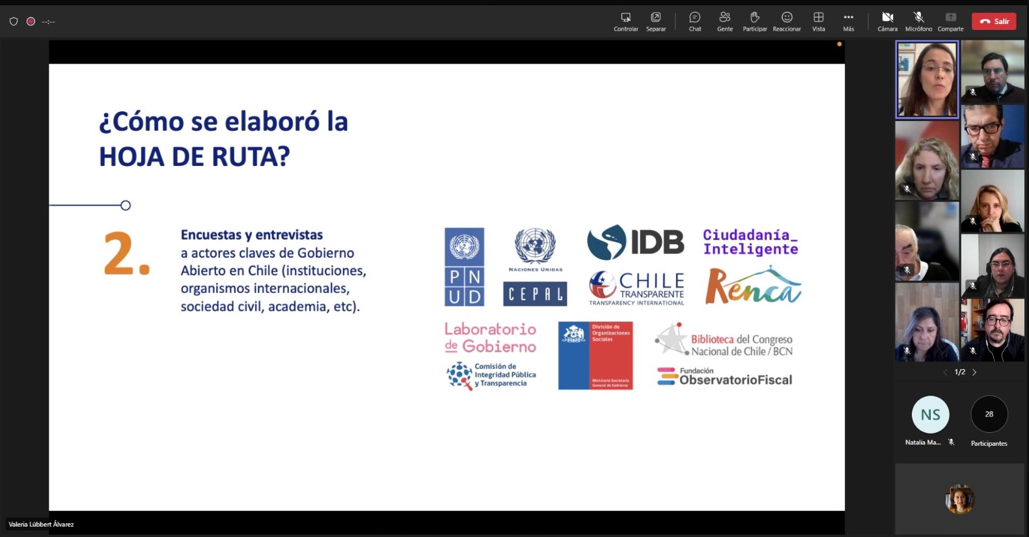
Task: Toggle the Cámara on
Action: click(887, 21)
